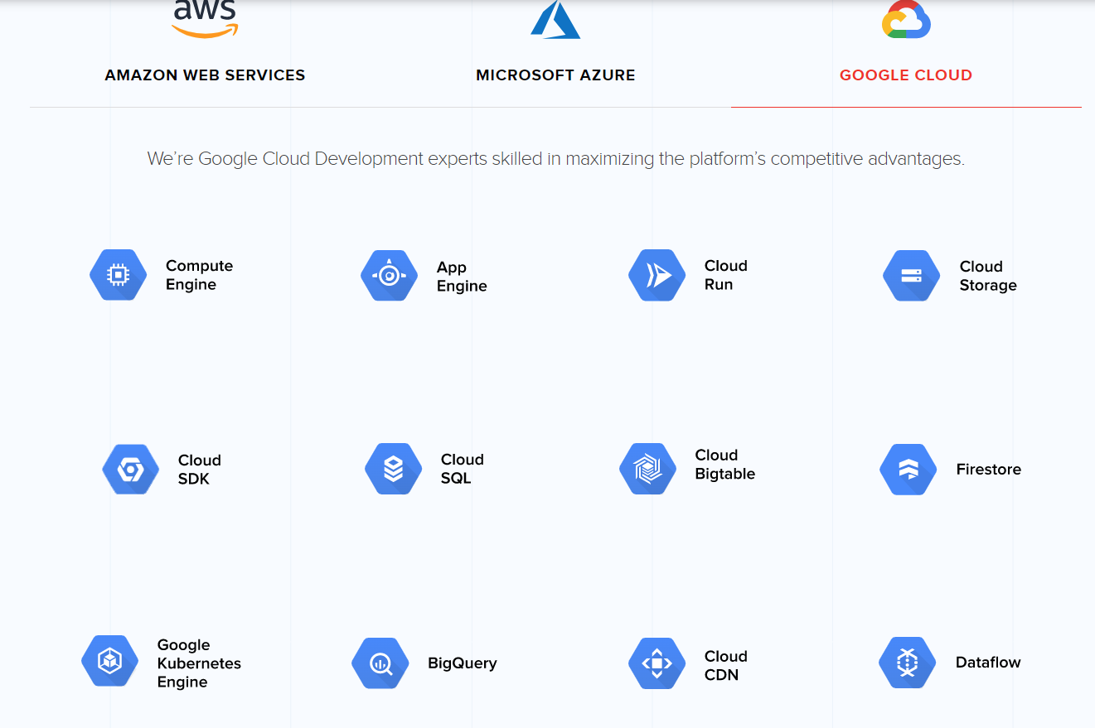The height and width of the screenshot is (728, 1095).
Task: Select the BigQuery magnifier icon
Action: (x=380, y=663)
